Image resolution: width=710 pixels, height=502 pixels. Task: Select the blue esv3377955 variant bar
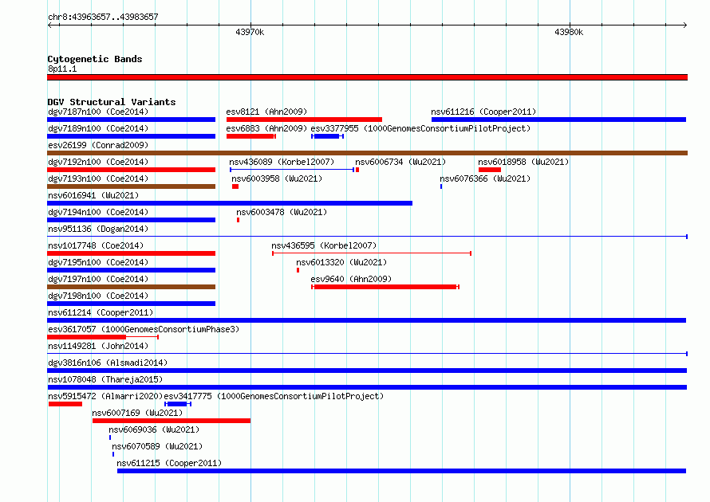pyautogui.click(x=327, y=136)
